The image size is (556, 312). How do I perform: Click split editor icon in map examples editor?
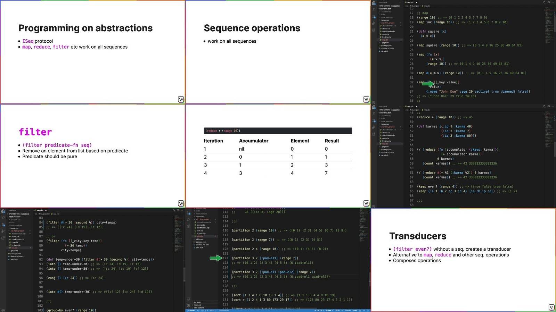coord(549,2)
